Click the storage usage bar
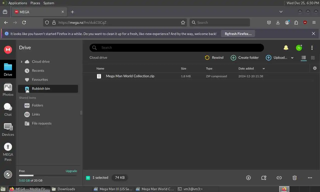 48,175
